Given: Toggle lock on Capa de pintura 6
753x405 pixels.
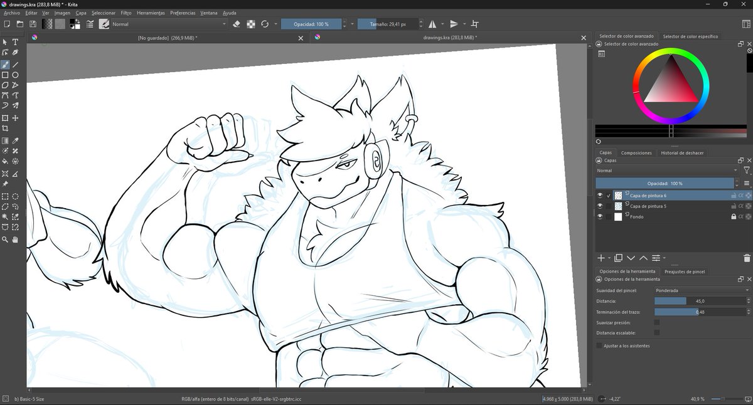Looking at the screenshot, I should pos(734,196).
